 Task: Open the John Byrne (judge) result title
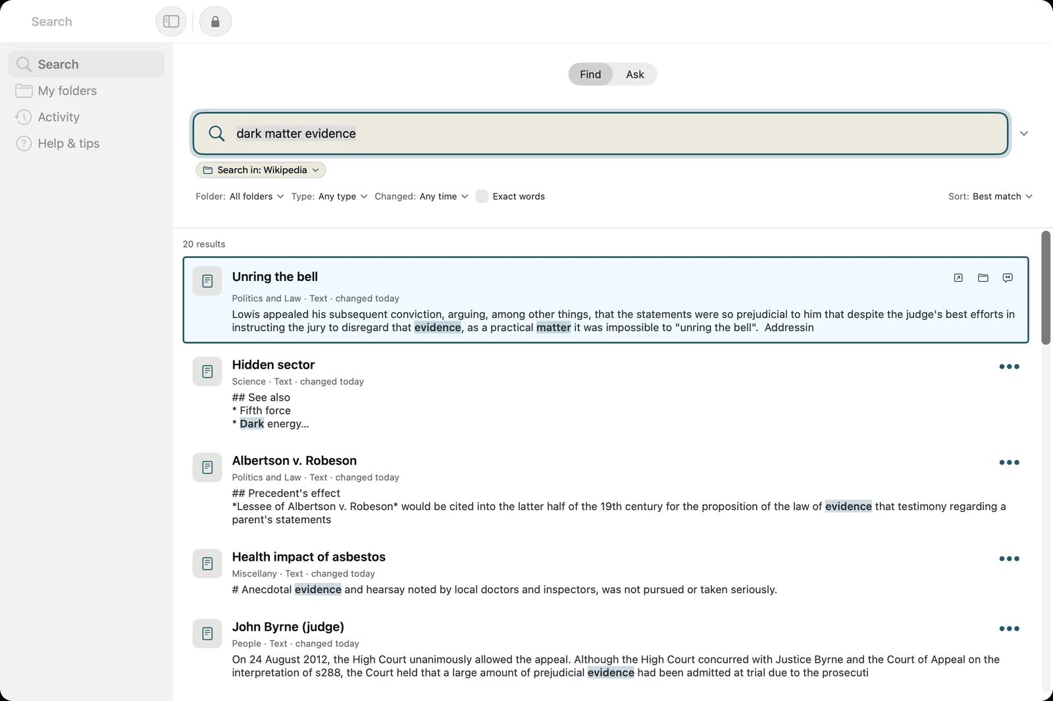288,627
